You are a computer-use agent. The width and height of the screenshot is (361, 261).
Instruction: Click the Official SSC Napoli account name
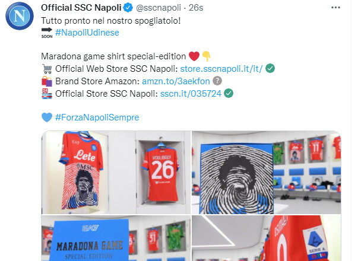[x=81, y=8]
